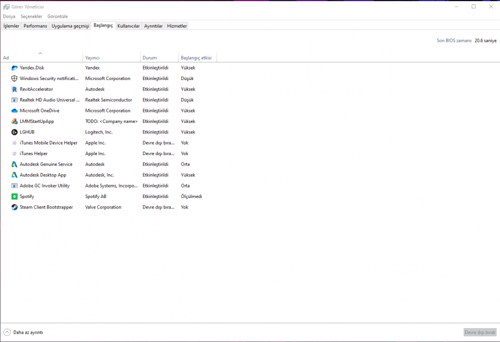This screenshot has height=342, width=500.
Task: Click the Microsoft OneDrive cloud icon
Action: coord(14,111)
